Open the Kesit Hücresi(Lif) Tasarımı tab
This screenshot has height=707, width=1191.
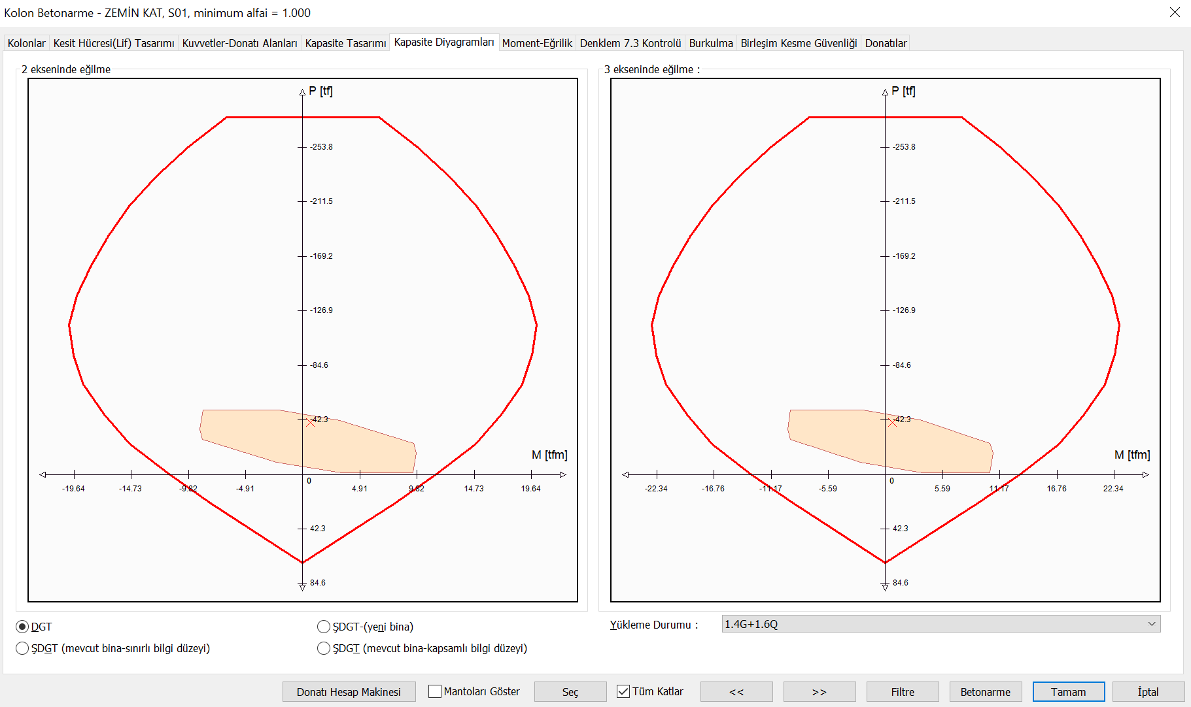[114, 43]
